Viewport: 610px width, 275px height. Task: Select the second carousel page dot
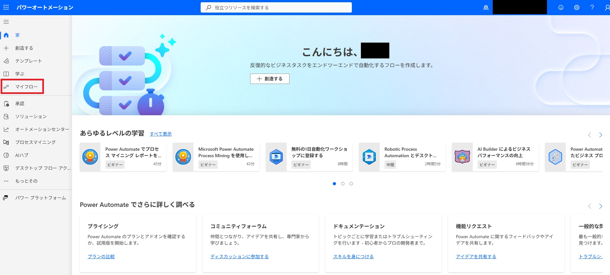coord(343,184)
